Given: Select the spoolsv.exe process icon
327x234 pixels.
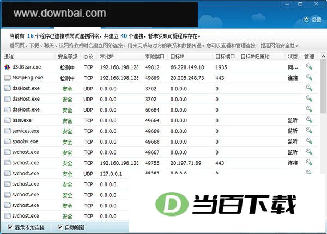Looking at the screenshot, I should (7, 141).
